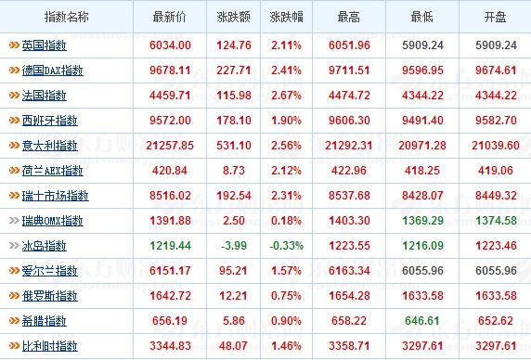
Task: Click orange arrow icon beside 英国指数
Action: click(x=14, y=45)
